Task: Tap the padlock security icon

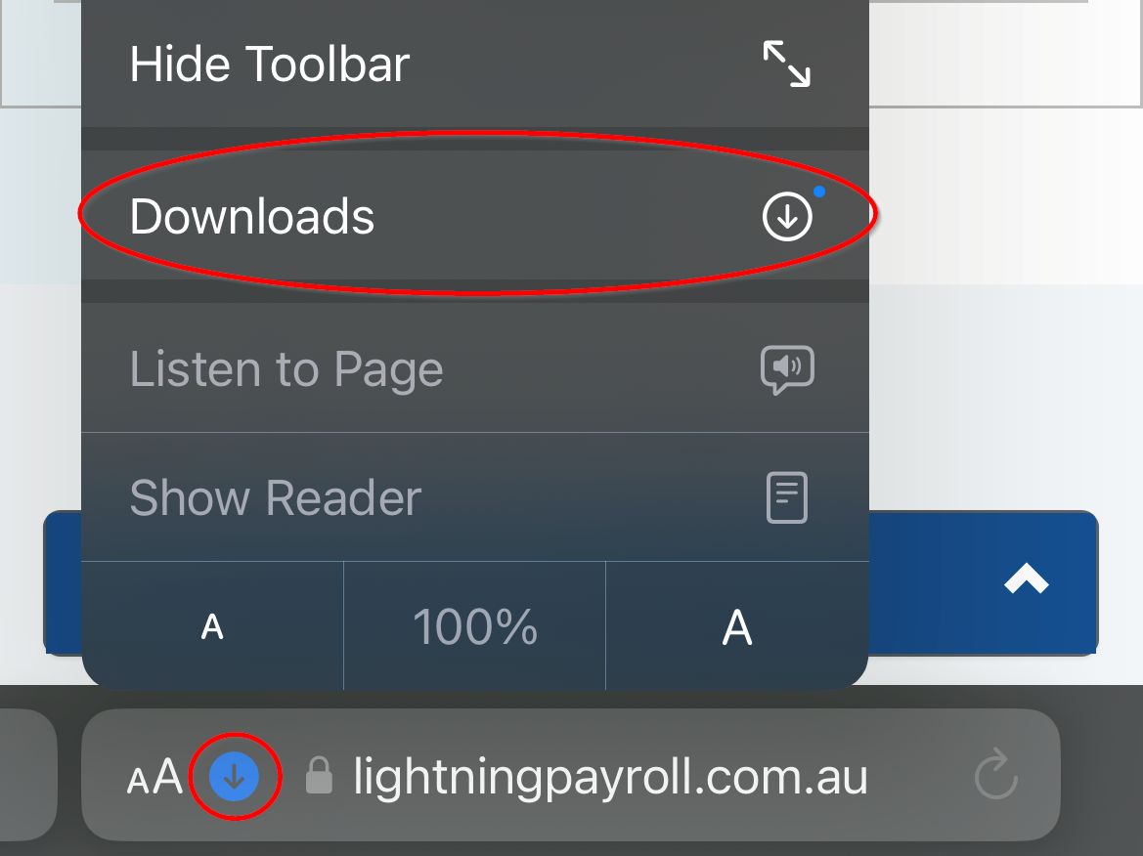Action: pos(319,775)
